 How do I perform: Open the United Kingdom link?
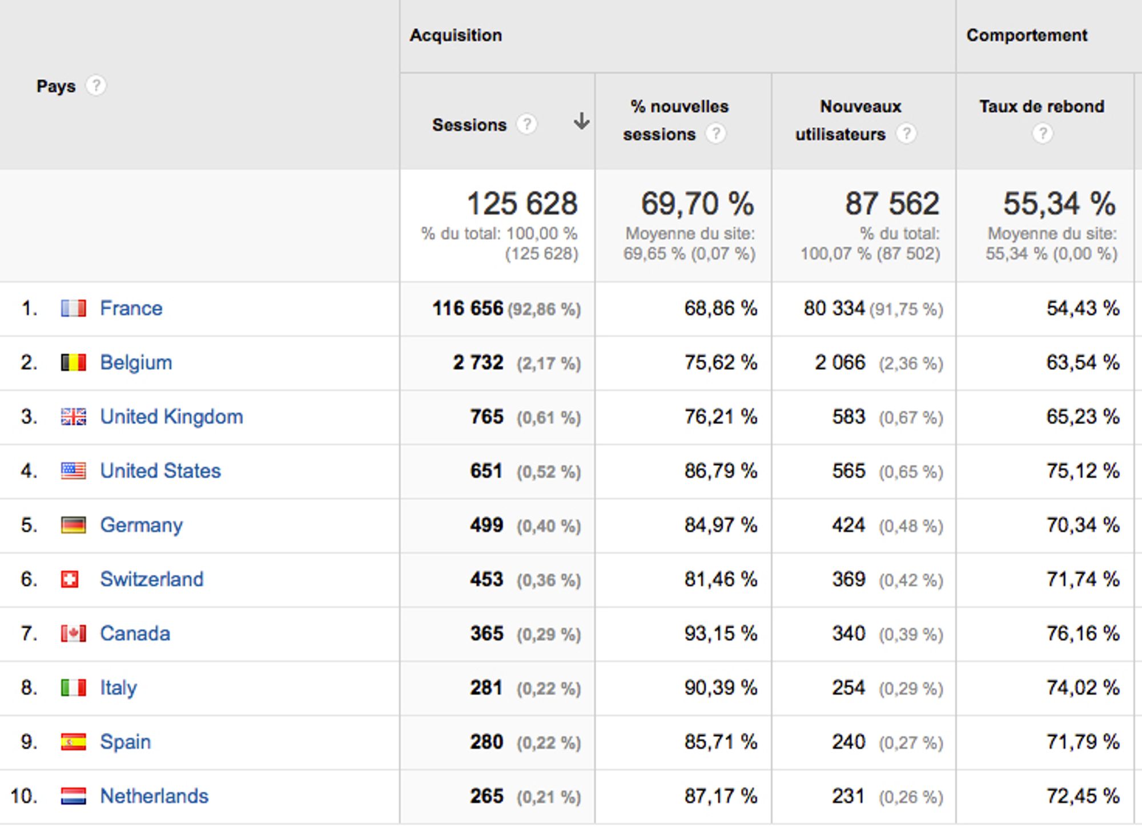point(171,417)
